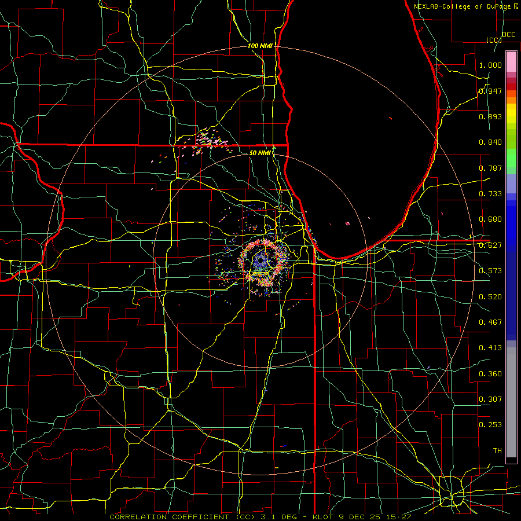The height and width of the screenshot is (521, 521).
Task: Click the CORRELATION COEFFICIENT caption at bottom
Action: pos(260,517)
